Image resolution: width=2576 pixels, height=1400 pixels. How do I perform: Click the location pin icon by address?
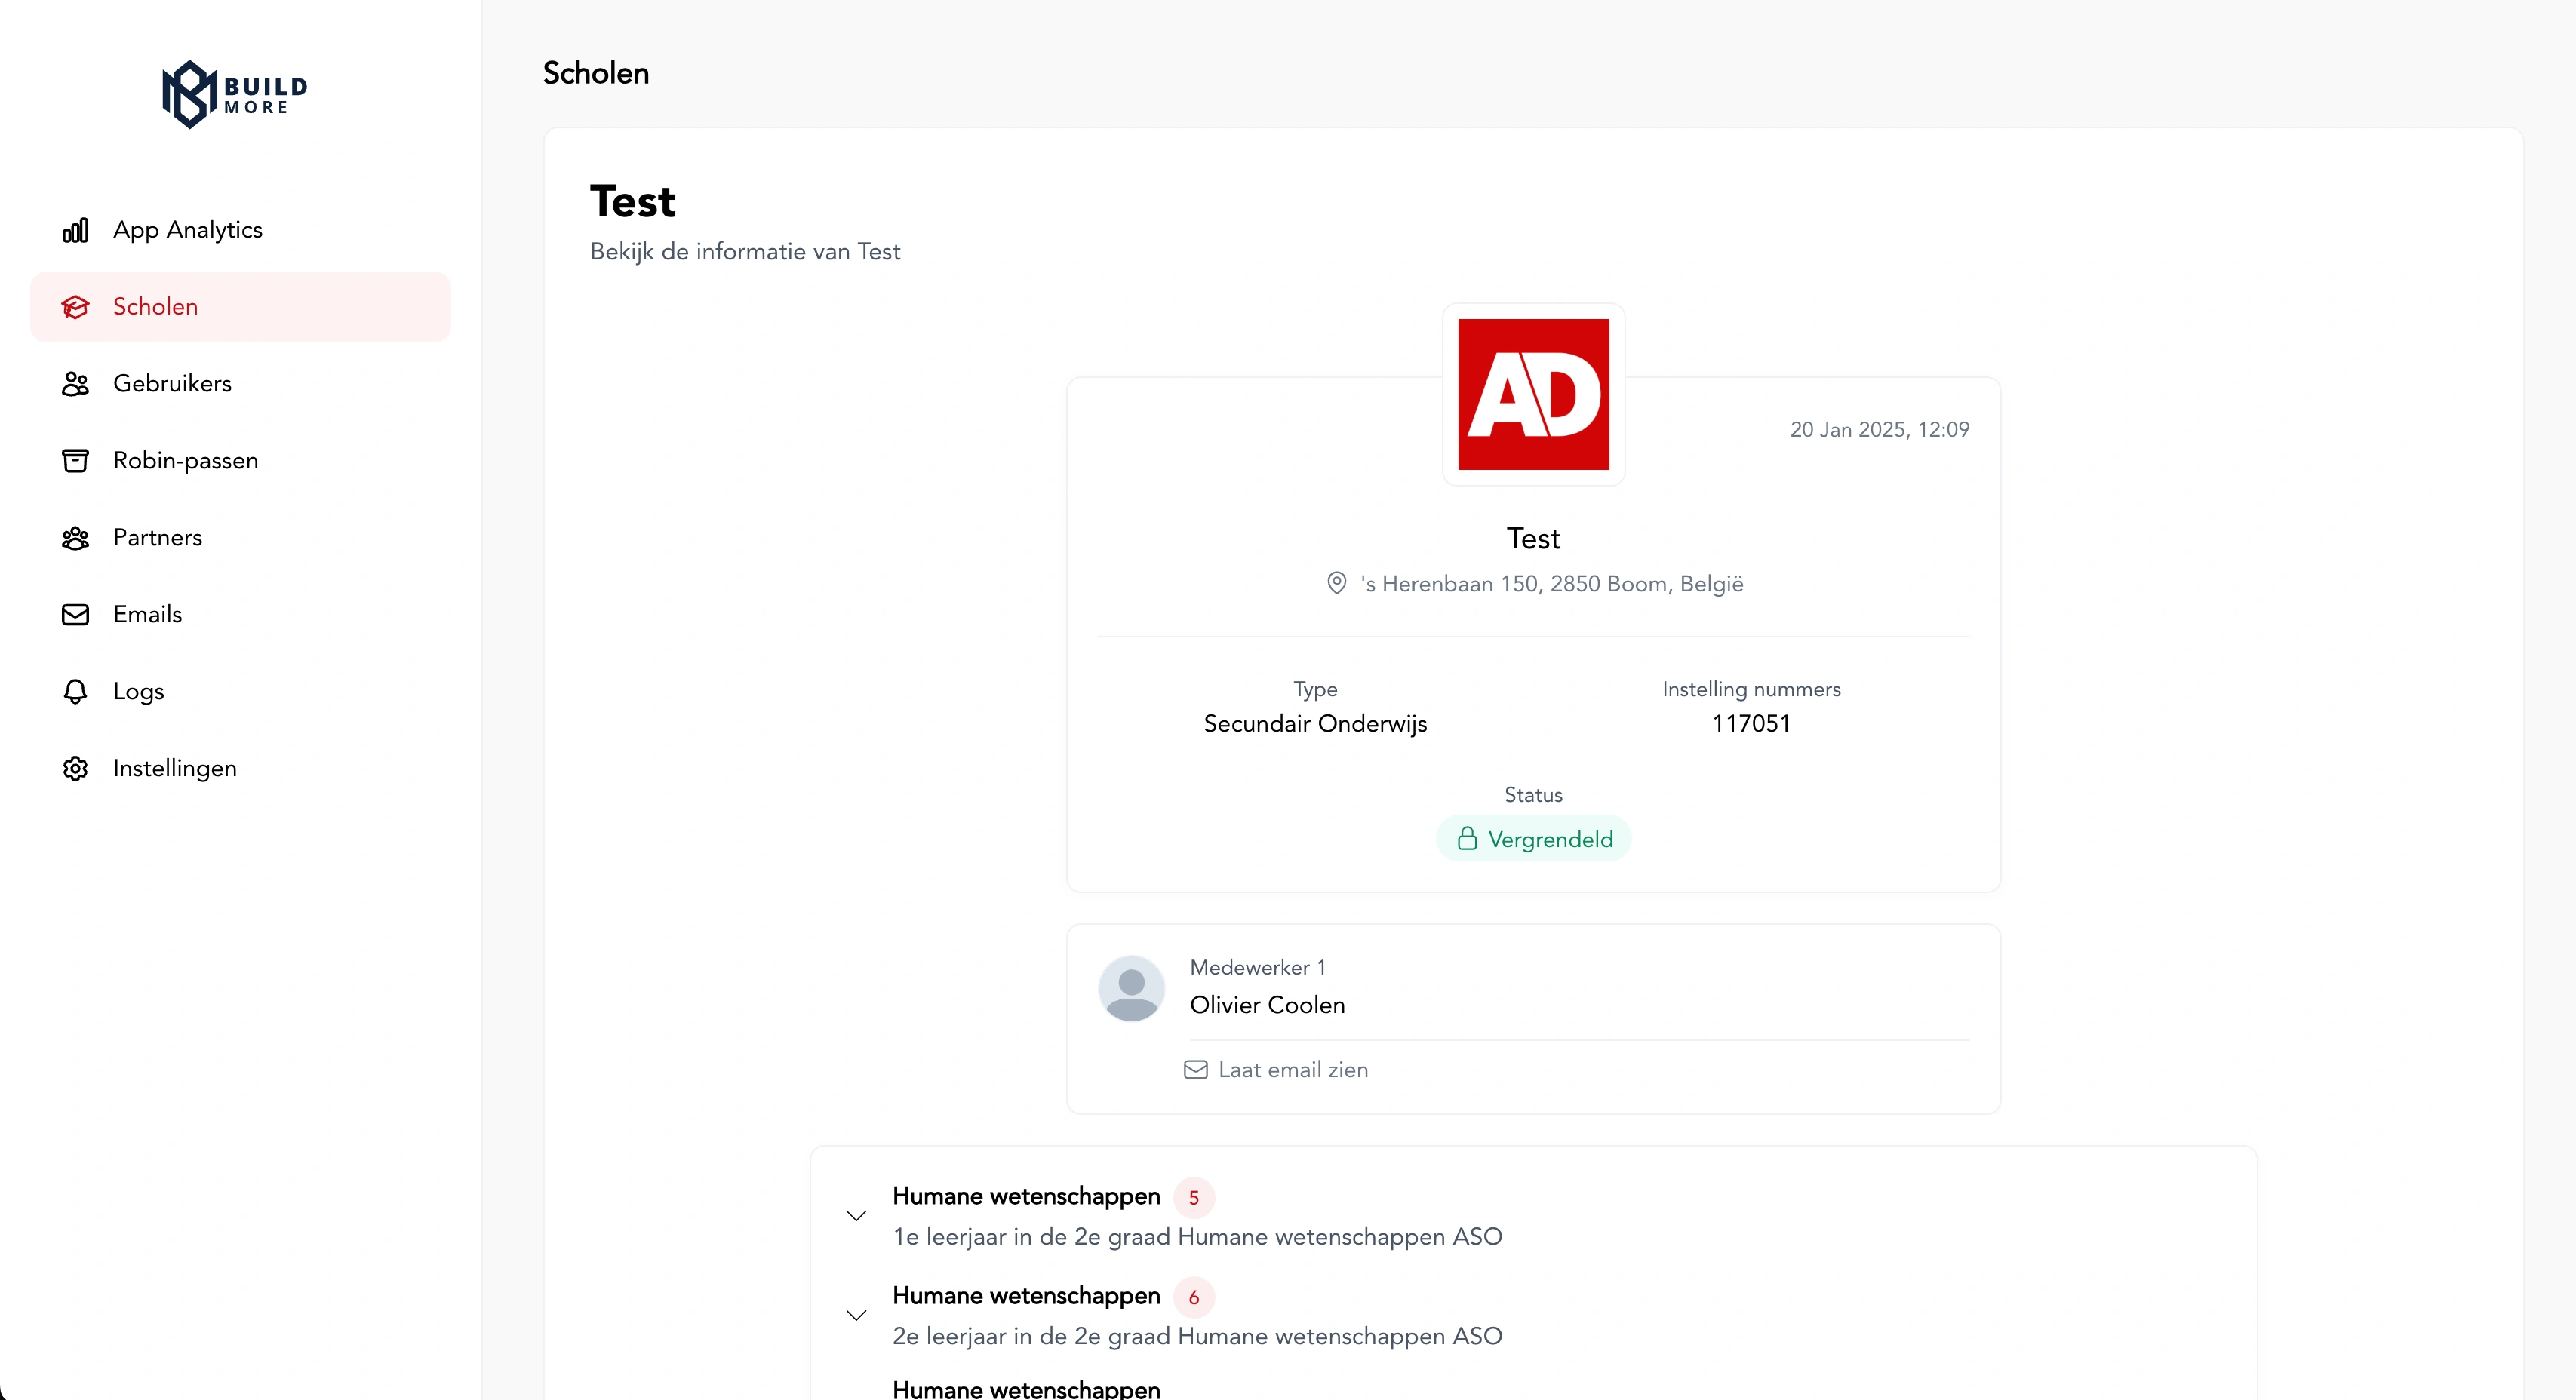tap(1336, 583)
